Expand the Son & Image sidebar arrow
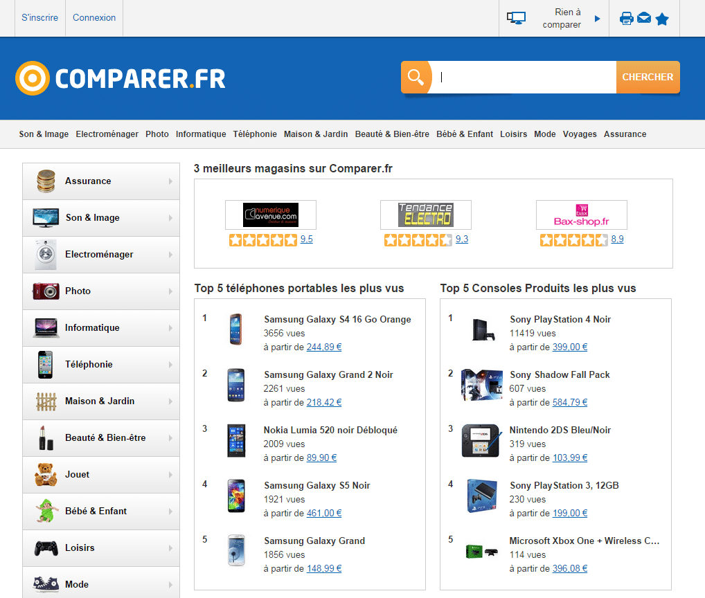Image resolution: width=705 pixels, height=598 pixels. tap(170, 218)
